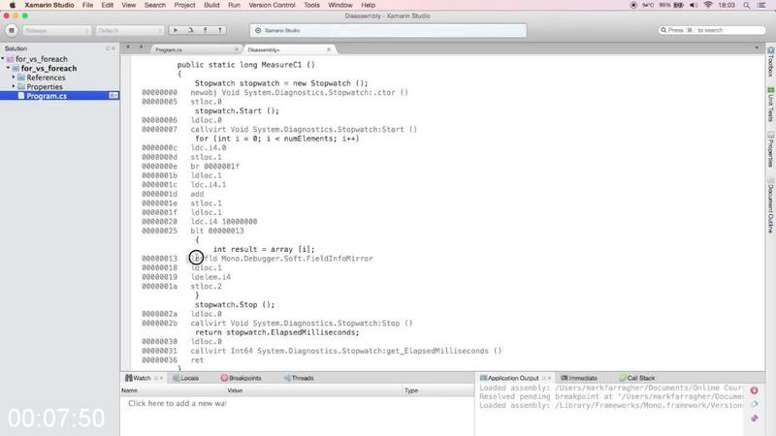The image size is (776, 436).
Task: Click to add a new watch expression
Action: point(178,403)
